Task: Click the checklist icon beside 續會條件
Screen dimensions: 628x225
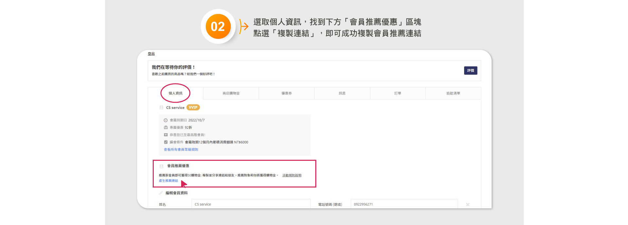Action: 166,142
